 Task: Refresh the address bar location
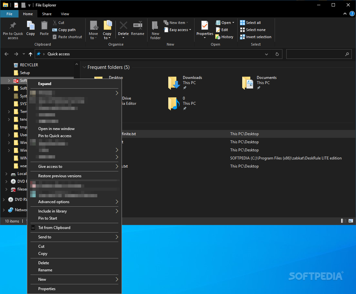[x=277, y=54]
